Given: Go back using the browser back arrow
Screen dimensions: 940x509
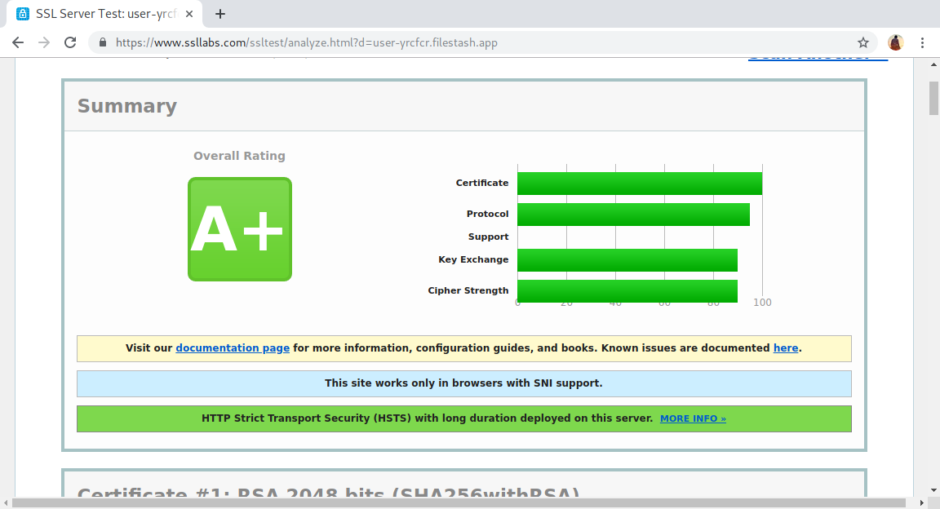Looking at the screenshot, I should pos(18,42).
